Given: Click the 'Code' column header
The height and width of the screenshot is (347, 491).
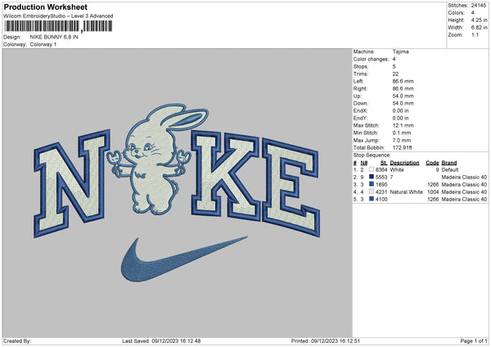Looking at the screenshot, I should click(x=432, y=163).
